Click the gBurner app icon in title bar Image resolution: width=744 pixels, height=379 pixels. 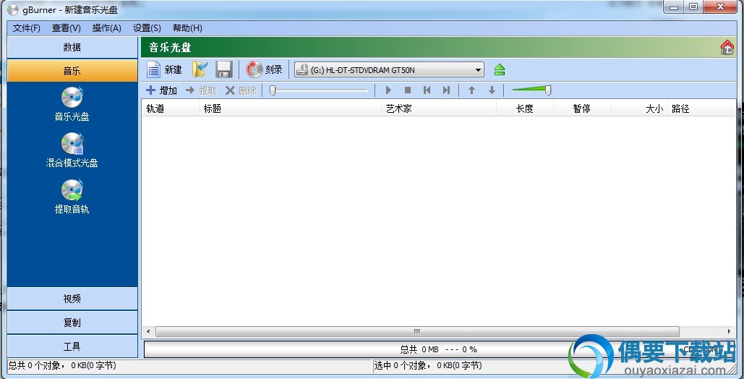13,9
